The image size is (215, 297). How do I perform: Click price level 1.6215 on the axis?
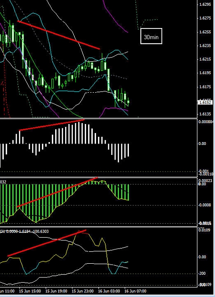click(205, 59)
